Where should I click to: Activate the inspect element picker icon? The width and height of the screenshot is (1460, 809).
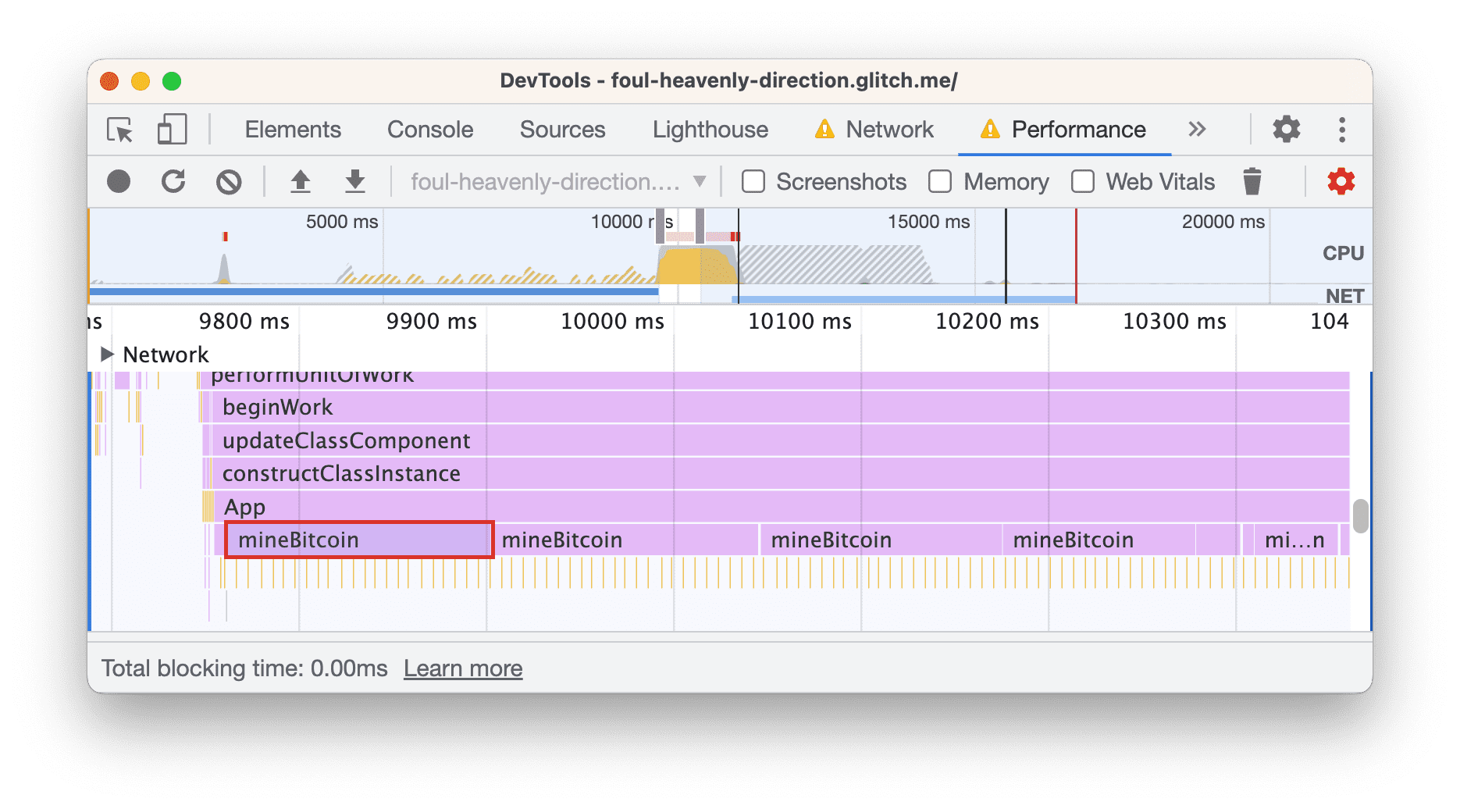[120, 130]
